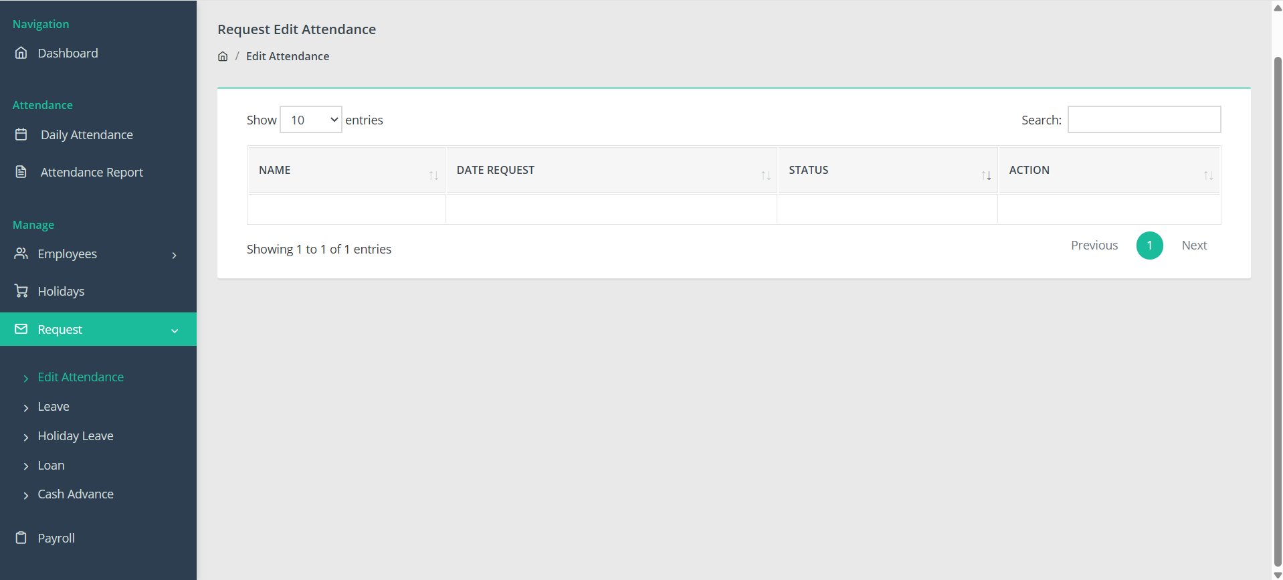Open the Show entries count dropdown
Screen dimensions: 1283x580
[x=311, y=120]
